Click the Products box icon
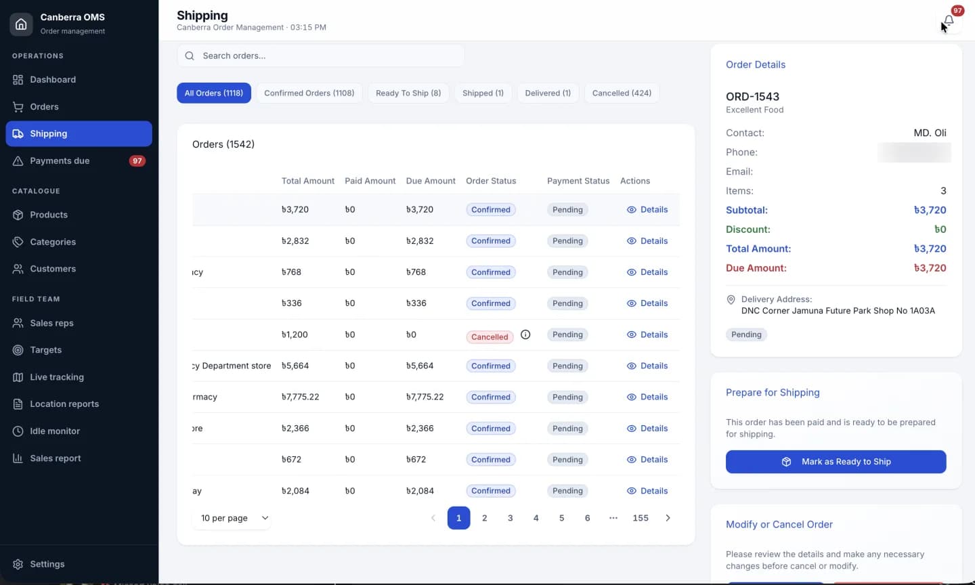This screenshot has height=585, width=975. pyautogui.click(x=18, y=215)
